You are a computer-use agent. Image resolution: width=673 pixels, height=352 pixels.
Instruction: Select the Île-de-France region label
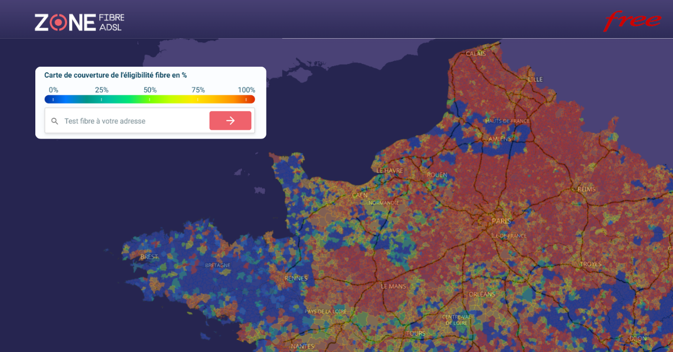point(509,236)
